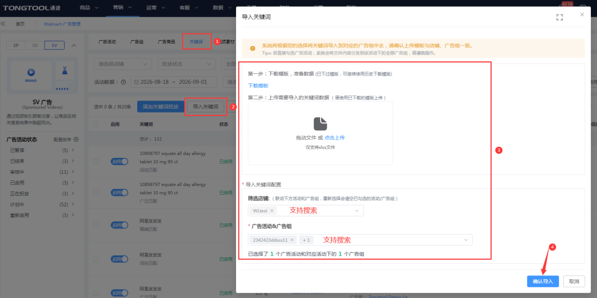This screenshot has width=597, height=298.
Task: Click the orange warning info icon
Action: tap(253, 48)
